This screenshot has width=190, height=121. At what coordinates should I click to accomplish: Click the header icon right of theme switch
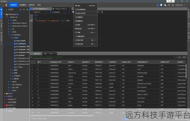165,5
